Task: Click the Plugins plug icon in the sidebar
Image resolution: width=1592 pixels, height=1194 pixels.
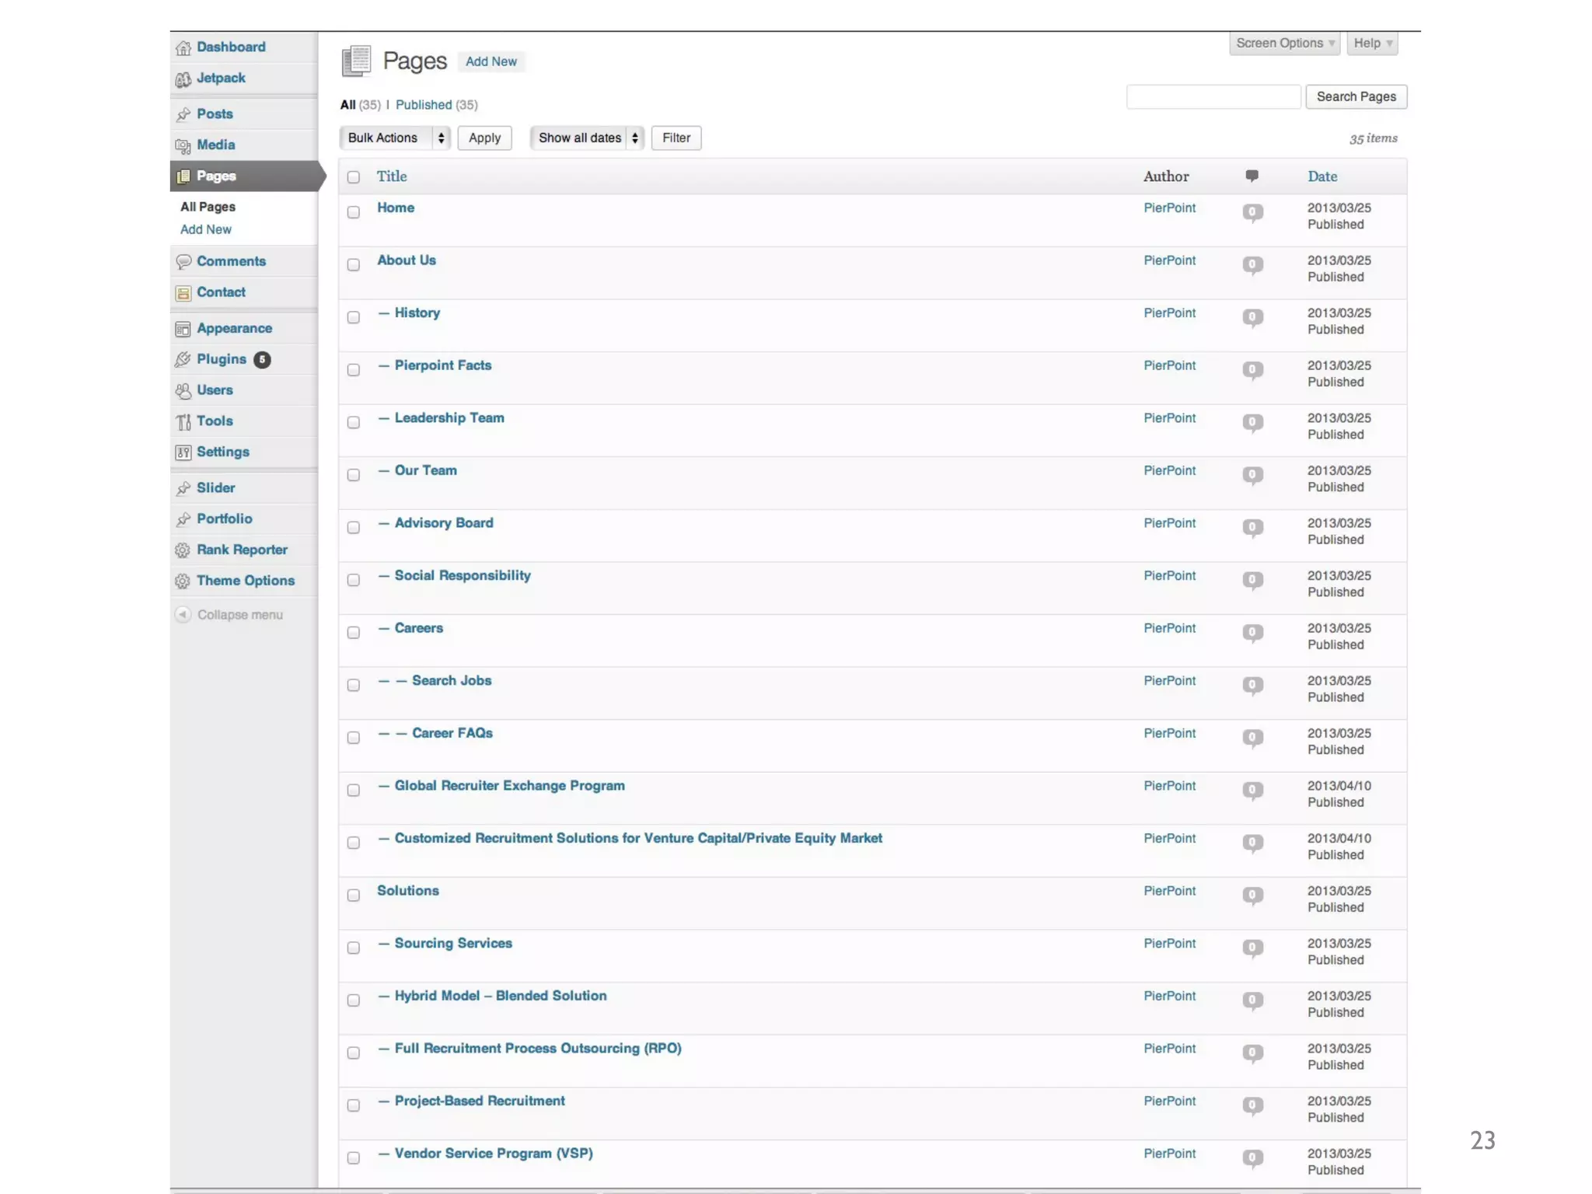Action: click(x=183, y=360)
